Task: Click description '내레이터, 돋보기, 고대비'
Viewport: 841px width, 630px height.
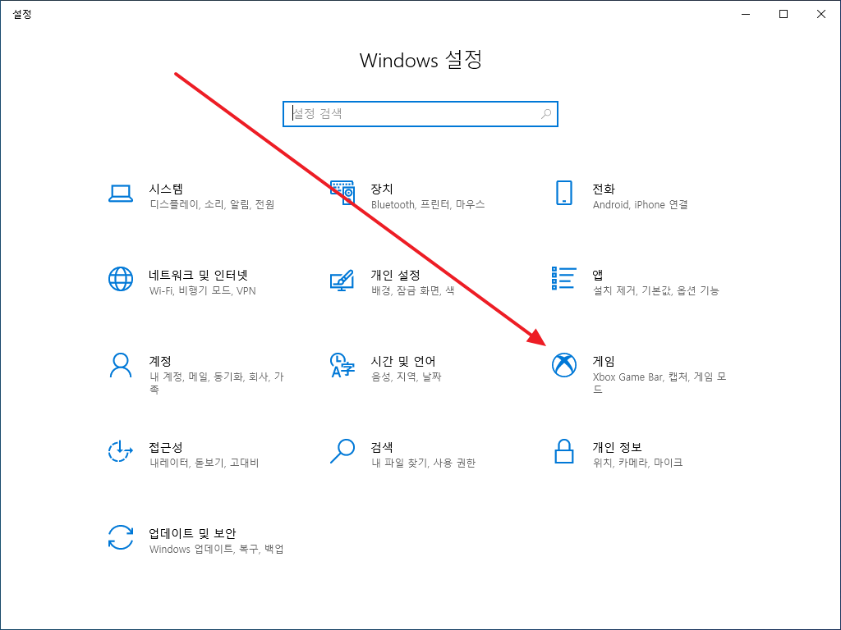Action: 205,463
